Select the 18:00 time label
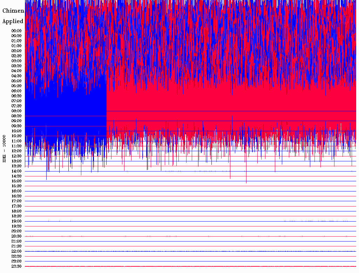The width and height of the screenshot is (359, 273). click(16, 211)
